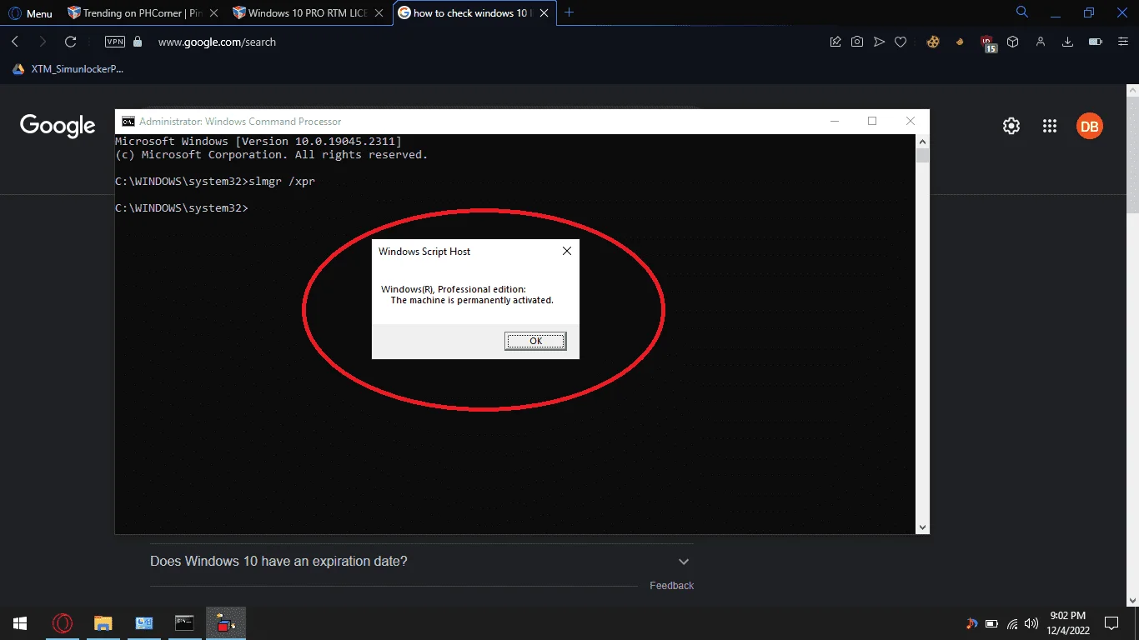The image size is (1139, 640).
Task: Switch to Command Prompt in taskbar
Action: pos(184,623)
